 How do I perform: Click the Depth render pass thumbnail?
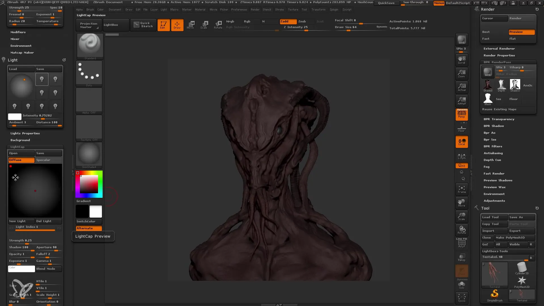[501, 86]
